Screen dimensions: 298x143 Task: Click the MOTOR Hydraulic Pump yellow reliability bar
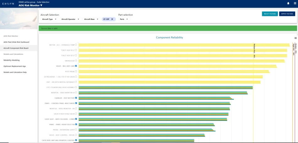point(184,45)
